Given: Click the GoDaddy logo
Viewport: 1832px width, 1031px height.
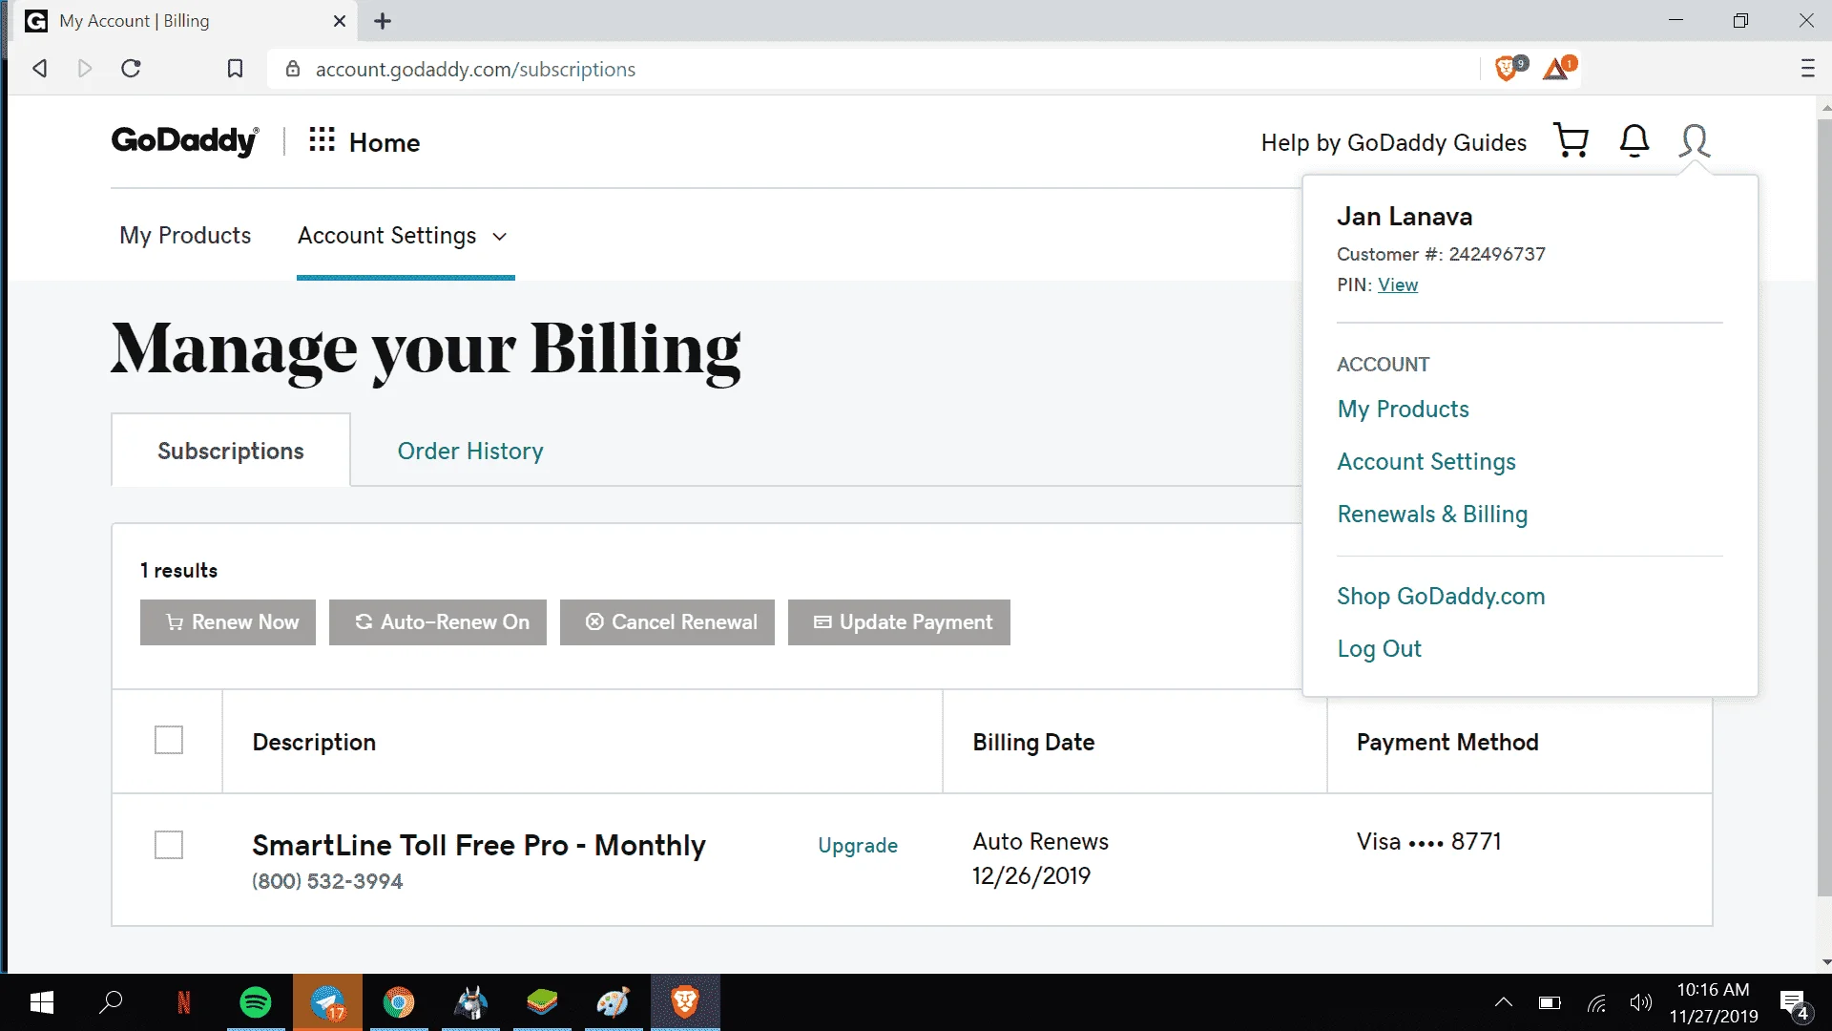Looking at the screenshot, I should [x=185, y=141].
